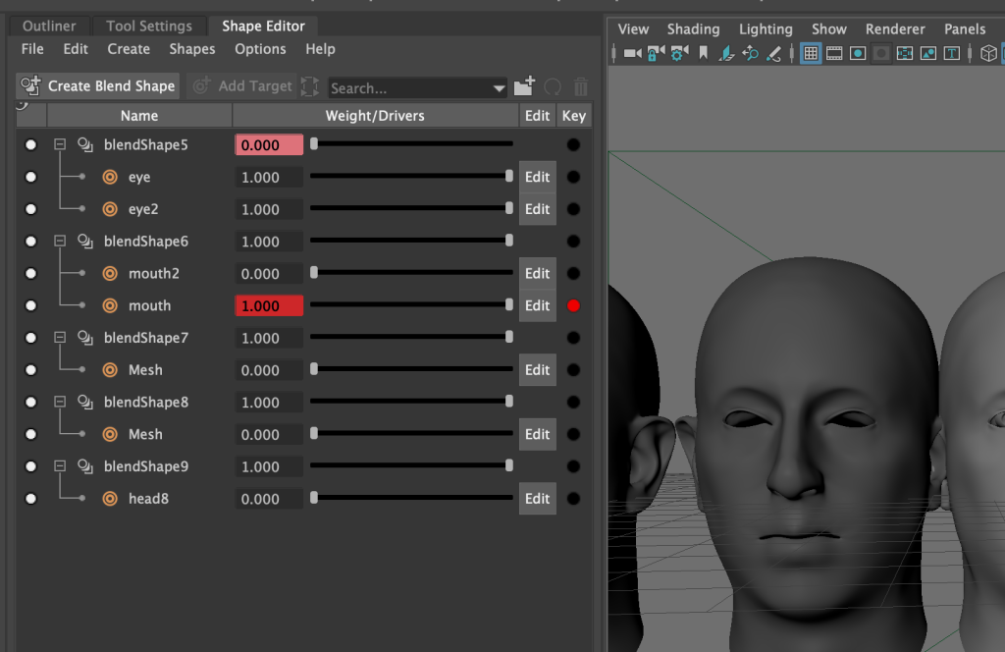The width and height of the screenshot is (1005, 652).
Task: Click the Create Blend Shape button
Action: [x=98, y=86]
